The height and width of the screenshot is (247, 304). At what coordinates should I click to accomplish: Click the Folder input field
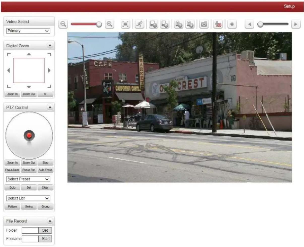30,230
